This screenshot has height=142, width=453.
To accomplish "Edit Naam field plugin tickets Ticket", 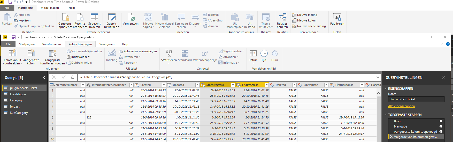I will coord(416,99).
